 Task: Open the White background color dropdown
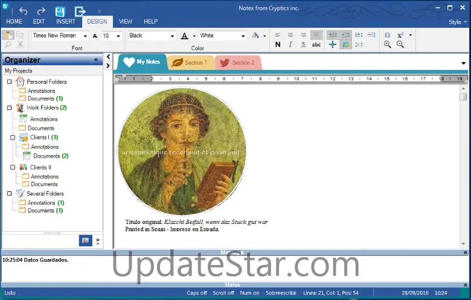click(x=243, y=36)
